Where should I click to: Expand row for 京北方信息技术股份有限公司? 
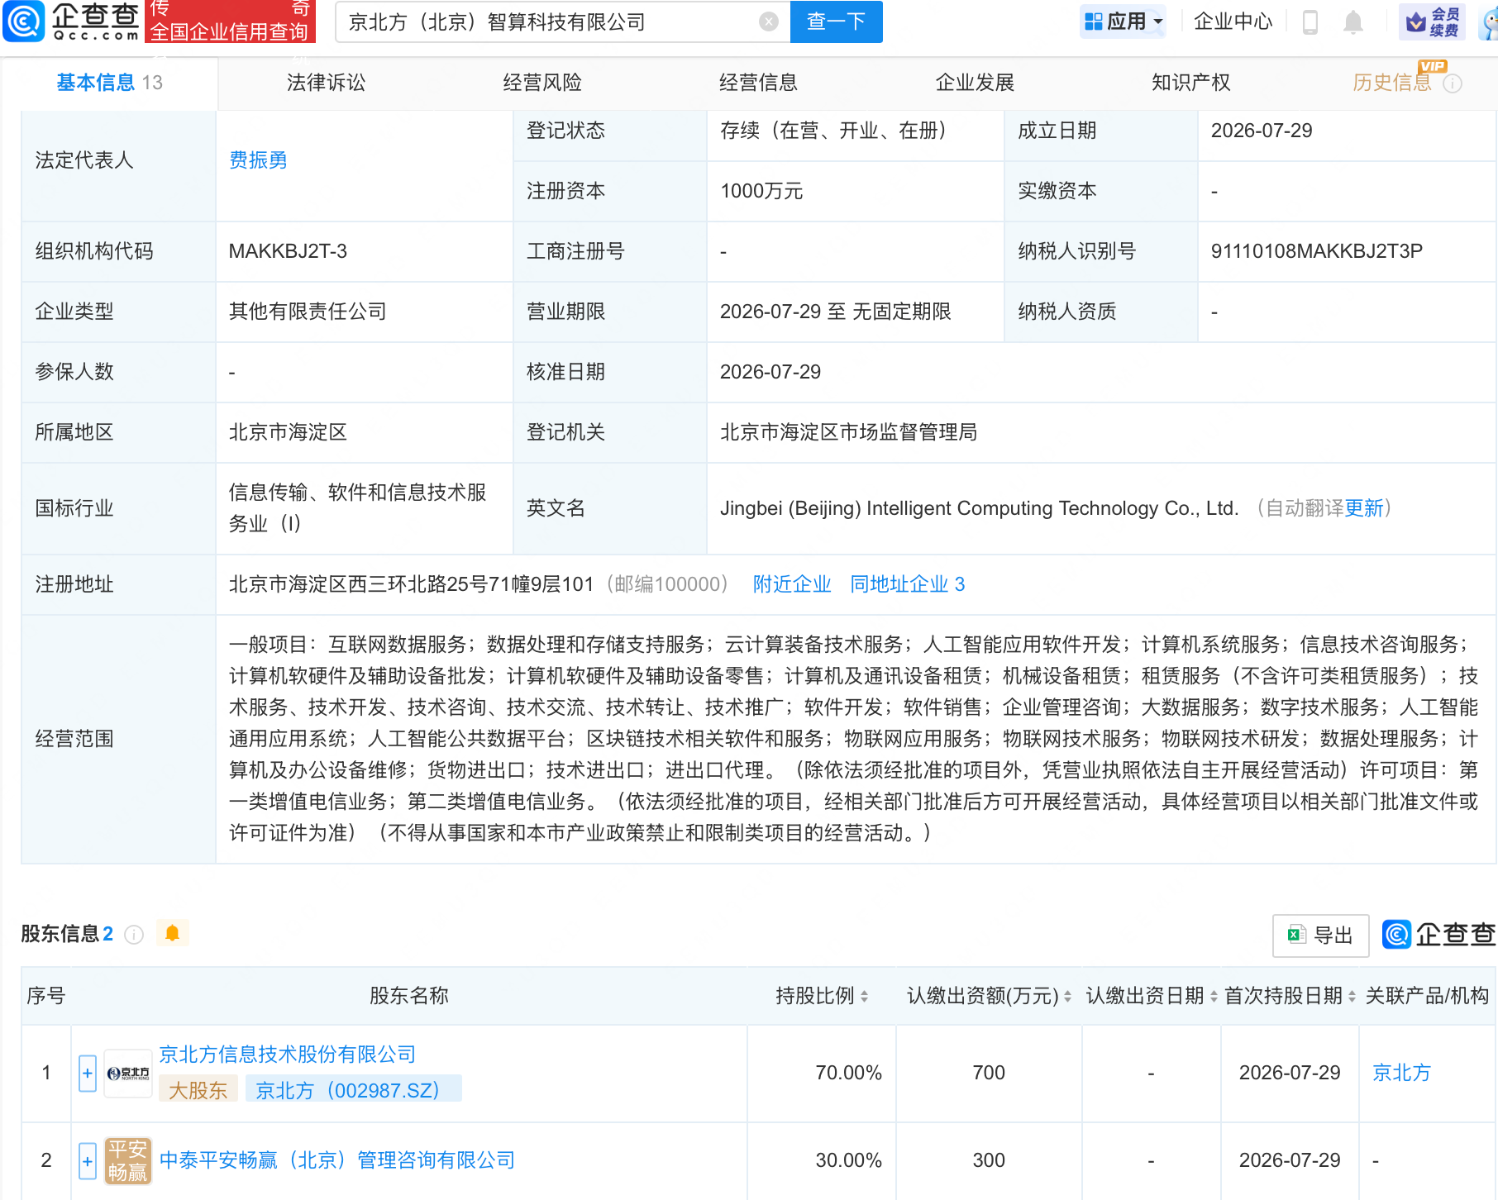(x=88, y=1073)
